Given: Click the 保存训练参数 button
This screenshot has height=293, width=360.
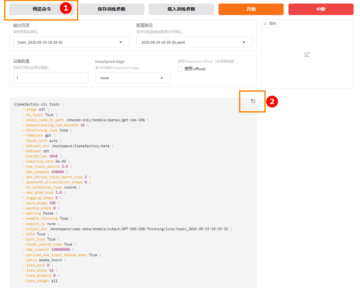Looking at the screenshot, I should click(x=111, y=9).
